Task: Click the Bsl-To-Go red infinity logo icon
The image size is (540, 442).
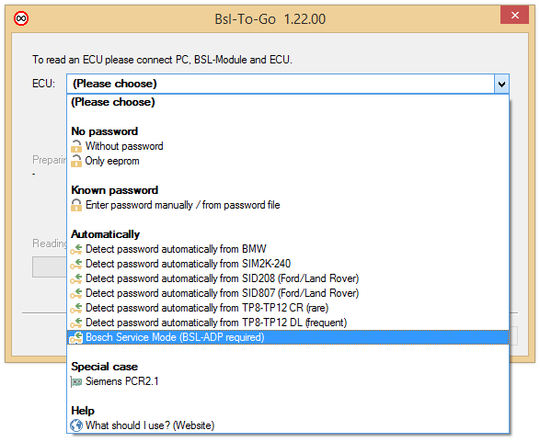Action: pyautogui.click(x=21, y=18)
